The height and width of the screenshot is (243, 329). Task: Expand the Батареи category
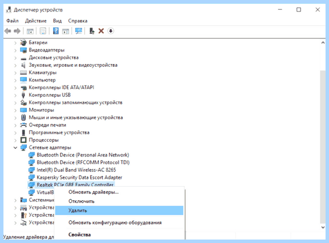15,43
